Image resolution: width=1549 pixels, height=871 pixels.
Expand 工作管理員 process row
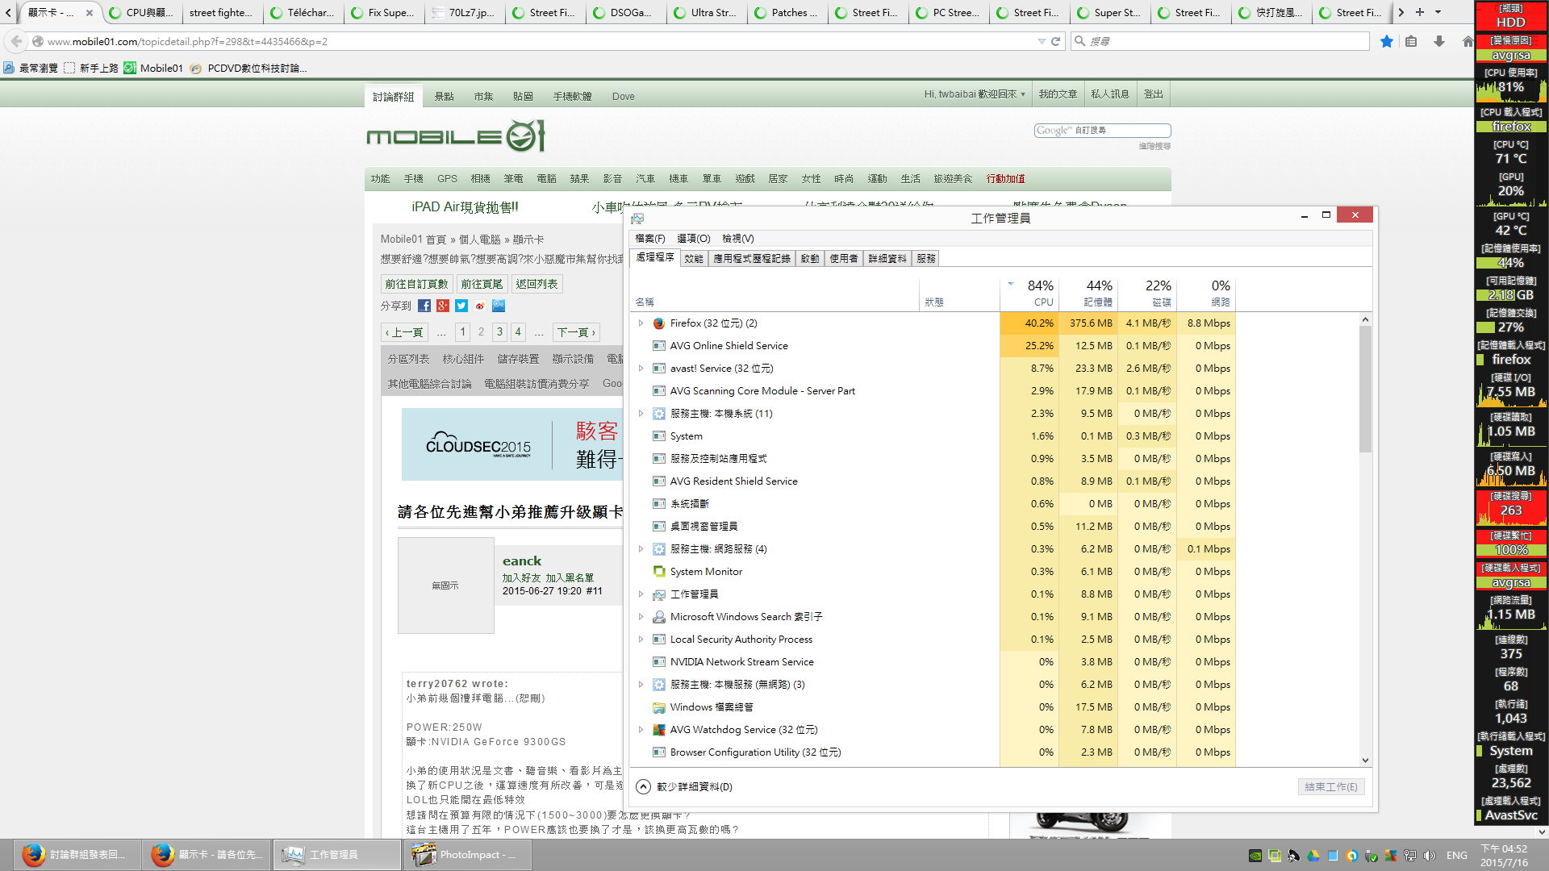point(641,594)
